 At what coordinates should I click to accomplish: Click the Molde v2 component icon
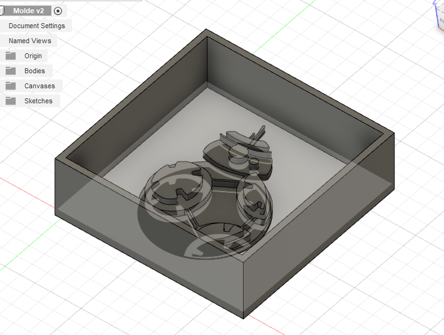point(2,11)
